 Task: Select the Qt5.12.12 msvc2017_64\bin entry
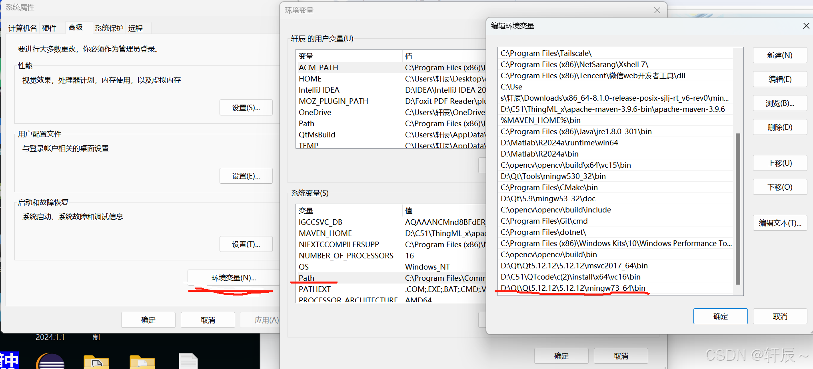[615, 266]
